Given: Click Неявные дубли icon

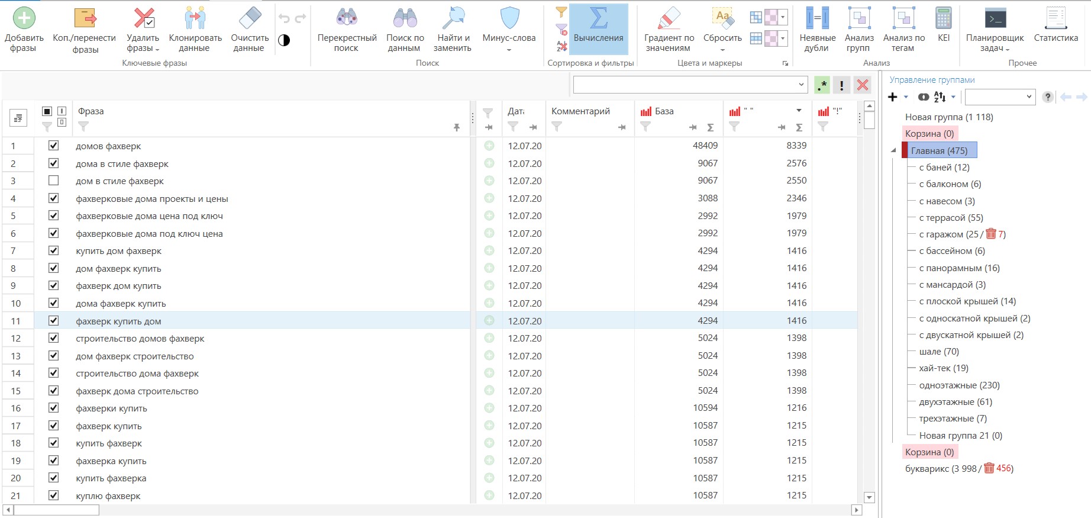Looking at the screenshot, I should pyautogui.click(x=817, y=19).
